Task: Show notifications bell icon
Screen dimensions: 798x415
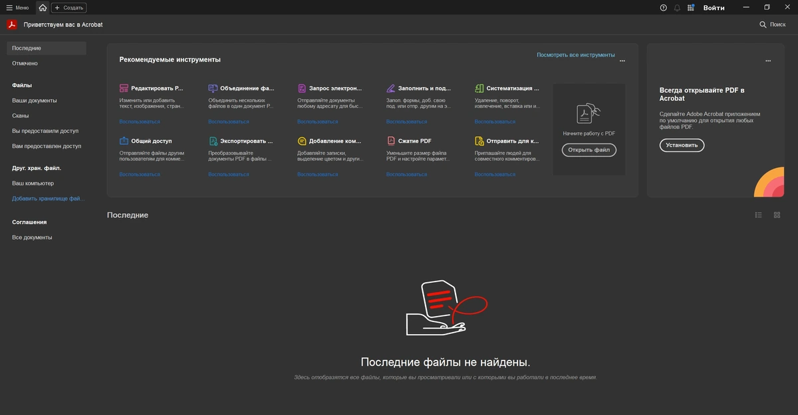Action: (677, 7)
